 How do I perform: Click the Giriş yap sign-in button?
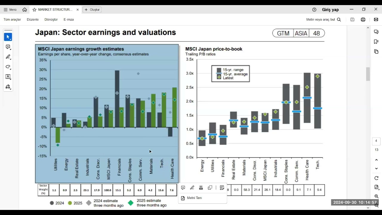click(330, 10)
